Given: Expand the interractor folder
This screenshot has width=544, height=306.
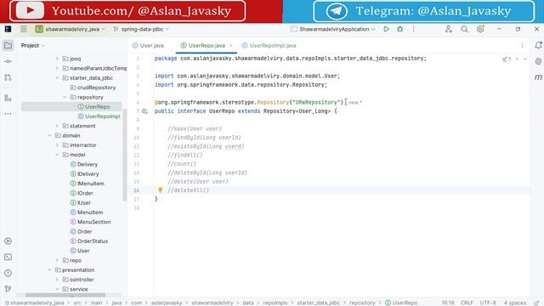Looking at the screenshot, I should pos(57,145).
